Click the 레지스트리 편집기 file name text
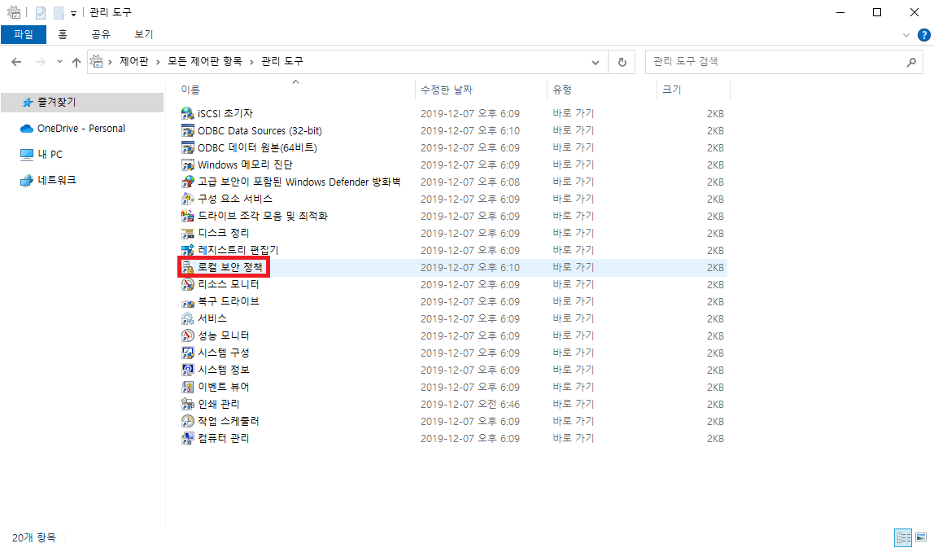This screenshot has height=548, width=934. pyautogui.click(x=238, y=250)
